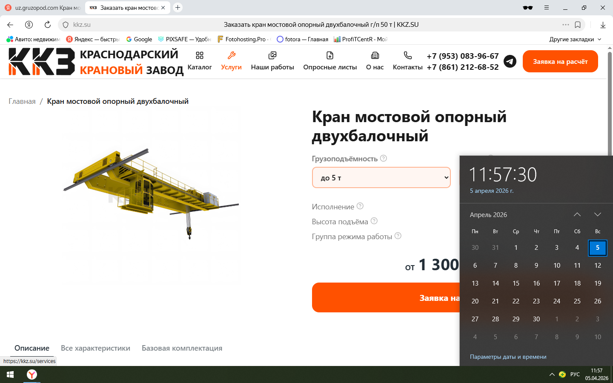Go to the previous month in the calendar
613x383 pixels.
(x=577, y=214)
